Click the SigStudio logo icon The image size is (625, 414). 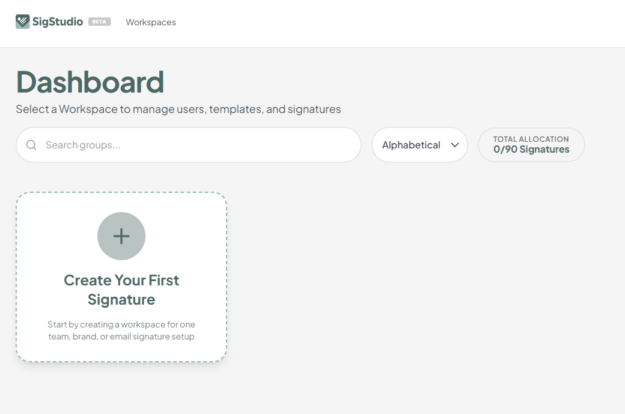23,22
